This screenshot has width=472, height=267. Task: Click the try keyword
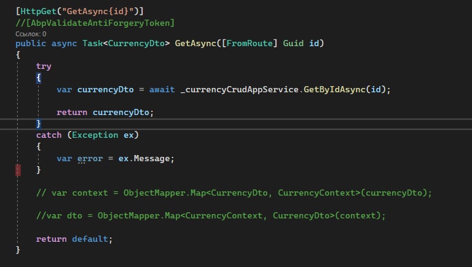pyautogui.click(x=44, y=66)
